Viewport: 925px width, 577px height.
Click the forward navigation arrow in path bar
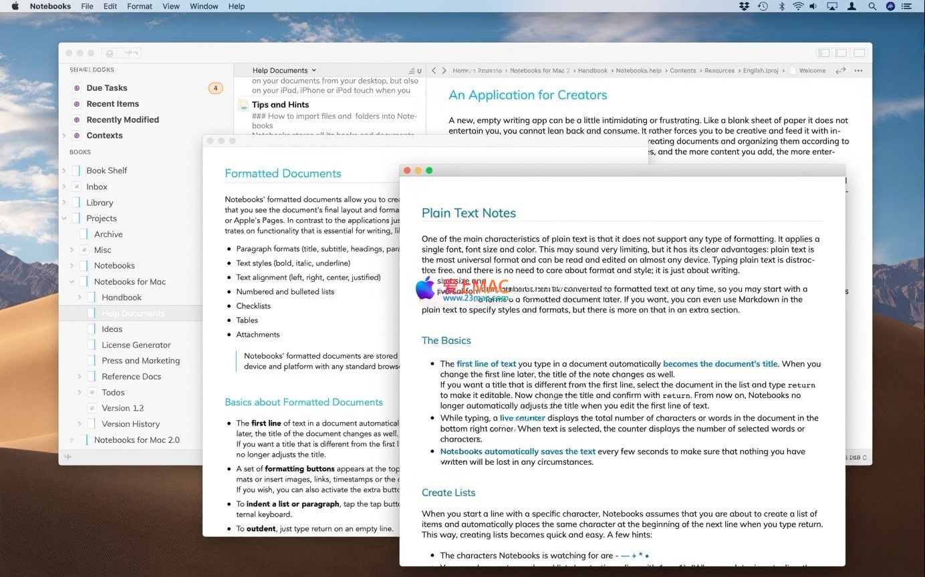(x=444, y=70)
